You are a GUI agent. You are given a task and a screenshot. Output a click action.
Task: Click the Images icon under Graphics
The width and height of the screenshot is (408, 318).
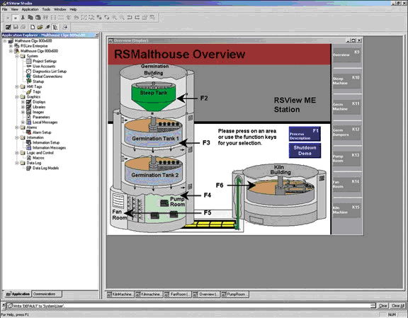point(28,112)
